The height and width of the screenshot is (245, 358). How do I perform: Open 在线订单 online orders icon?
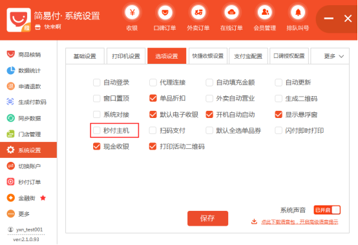point(231,12)
